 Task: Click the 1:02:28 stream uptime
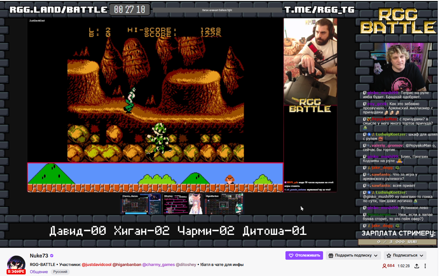coord(404,266)
